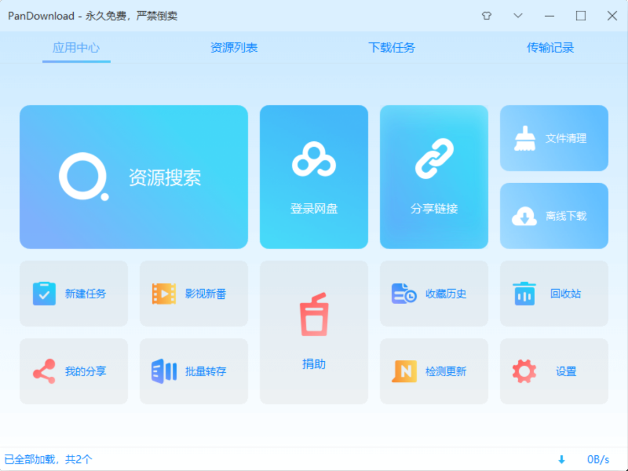Screen dimensions: 628x471
Task: Click the chain link icon for 分享链接
Action: pos(434,159)
